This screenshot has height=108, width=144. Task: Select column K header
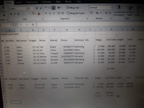point(112,29)
